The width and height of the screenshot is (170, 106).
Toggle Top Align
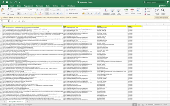pos(47,10)
